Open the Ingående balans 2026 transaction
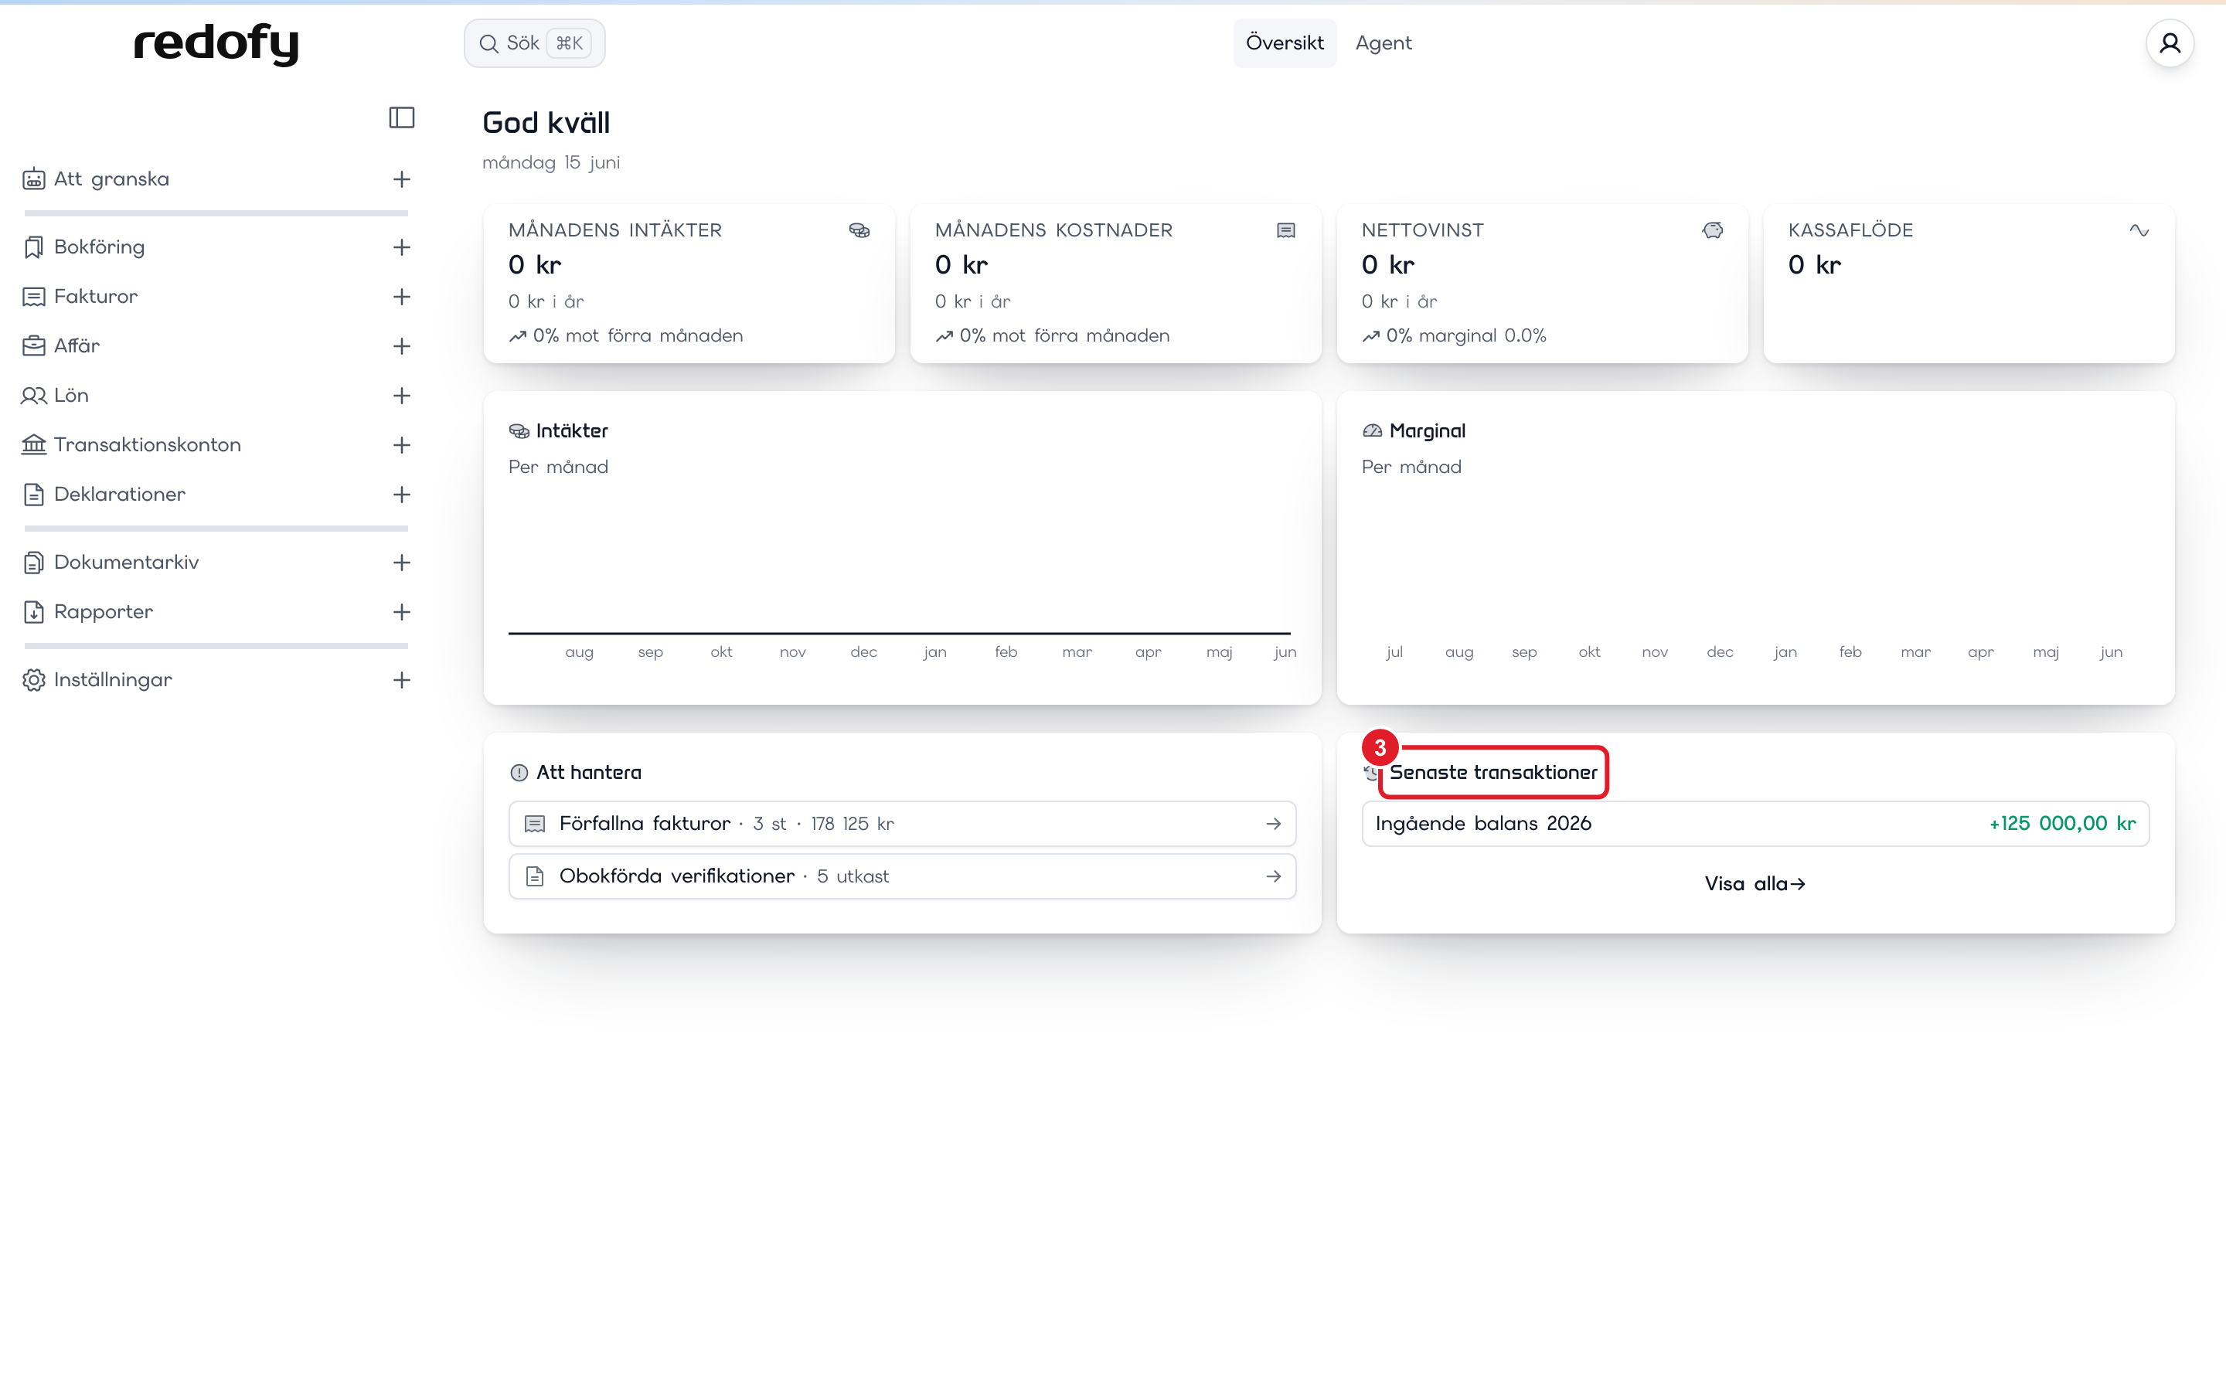The image size is (2226, 1391). pos(1755,825)
